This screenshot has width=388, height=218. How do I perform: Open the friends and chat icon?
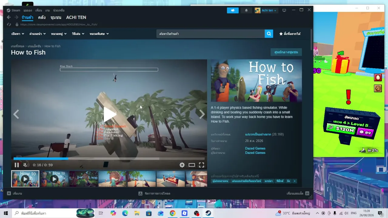click(307, 193)
